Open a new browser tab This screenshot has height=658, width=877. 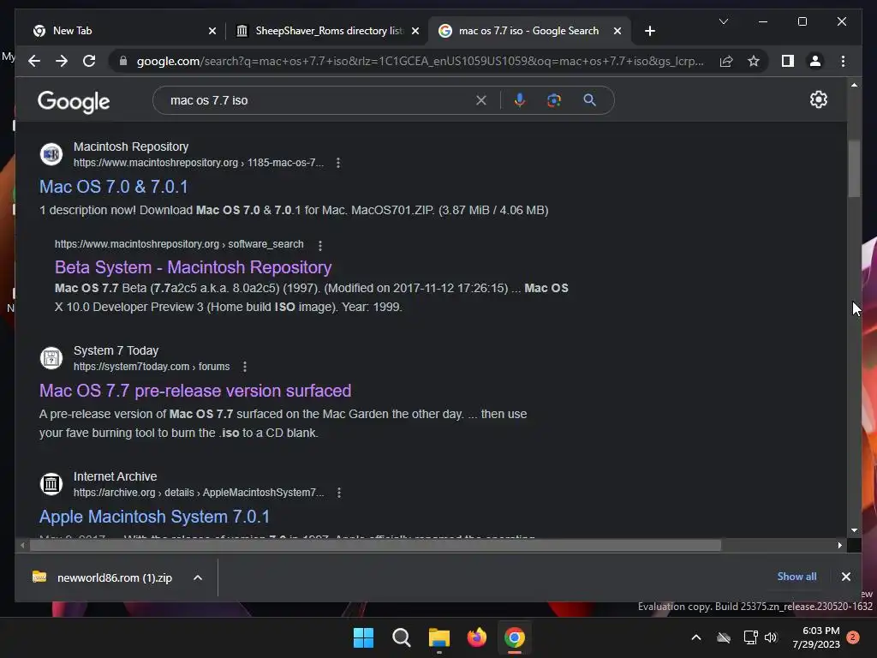[649, 31]
